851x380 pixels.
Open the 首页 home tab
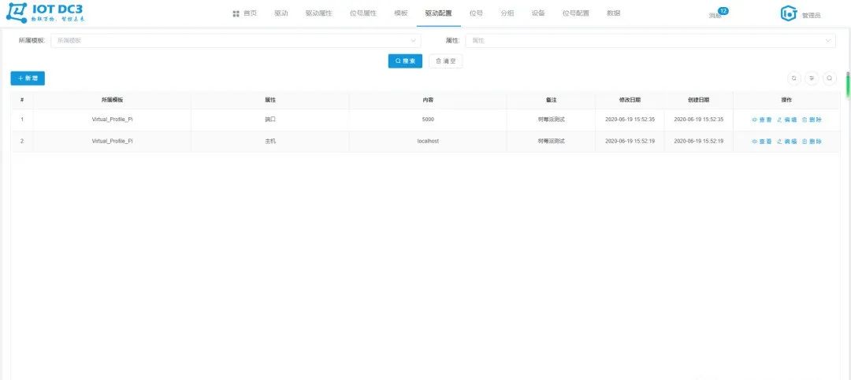(245, 13)
